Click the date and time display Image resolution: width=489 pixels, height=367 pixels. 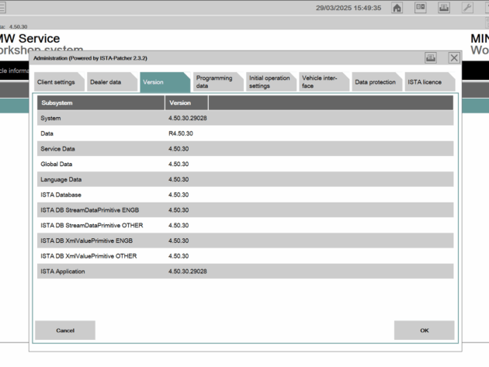(349, 8)
